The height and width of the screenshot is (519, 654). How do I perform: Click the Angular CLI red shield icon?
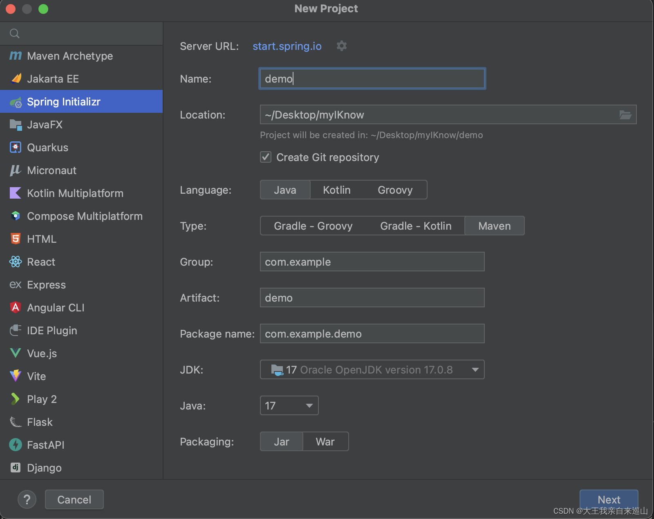tap(16, 307)
